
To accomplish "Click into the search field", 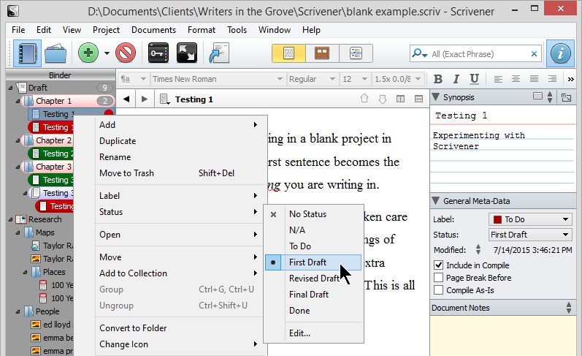I will pyautogui.click(x=478, y=54).
